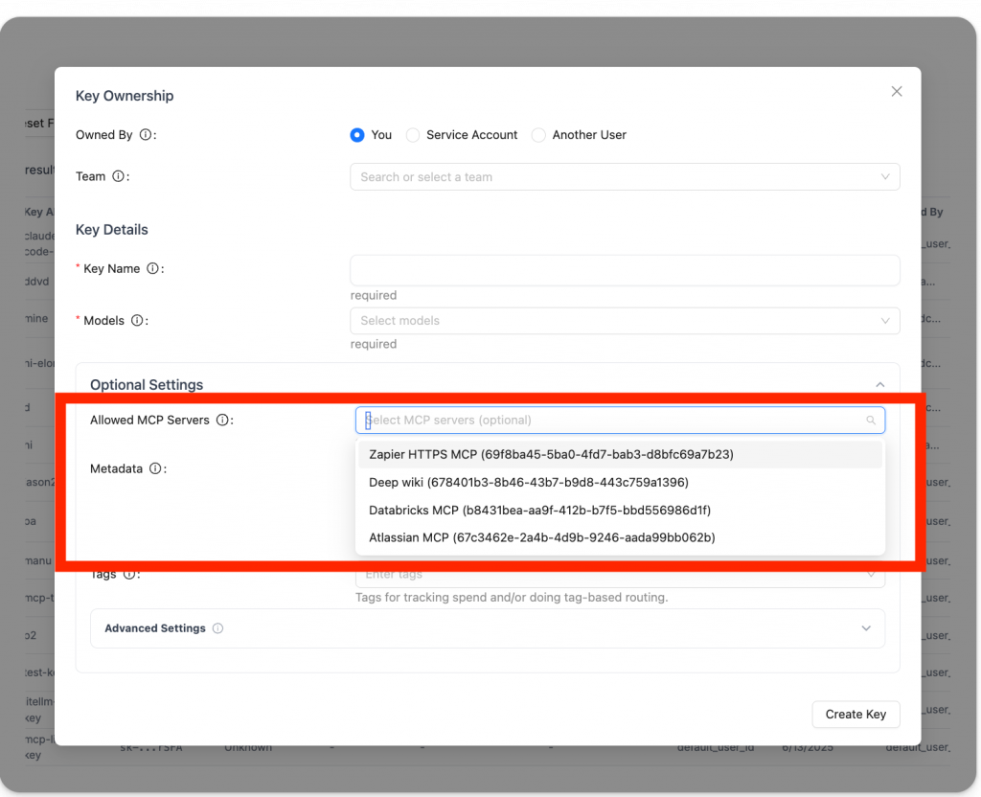The width and height of the screenshot is (981, 797).
Task: Expand the Advanced Settings section
Action: click(x=866, y=628)
